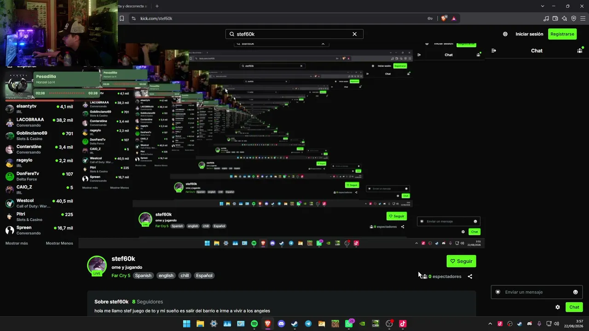The image size is (589, 331).
Task: Open Telegram from the taskbar
Action: (x=308, y=324)
